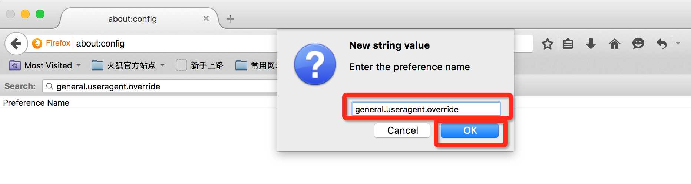Click the smiley face chat icon

click(x=638, y=44)
